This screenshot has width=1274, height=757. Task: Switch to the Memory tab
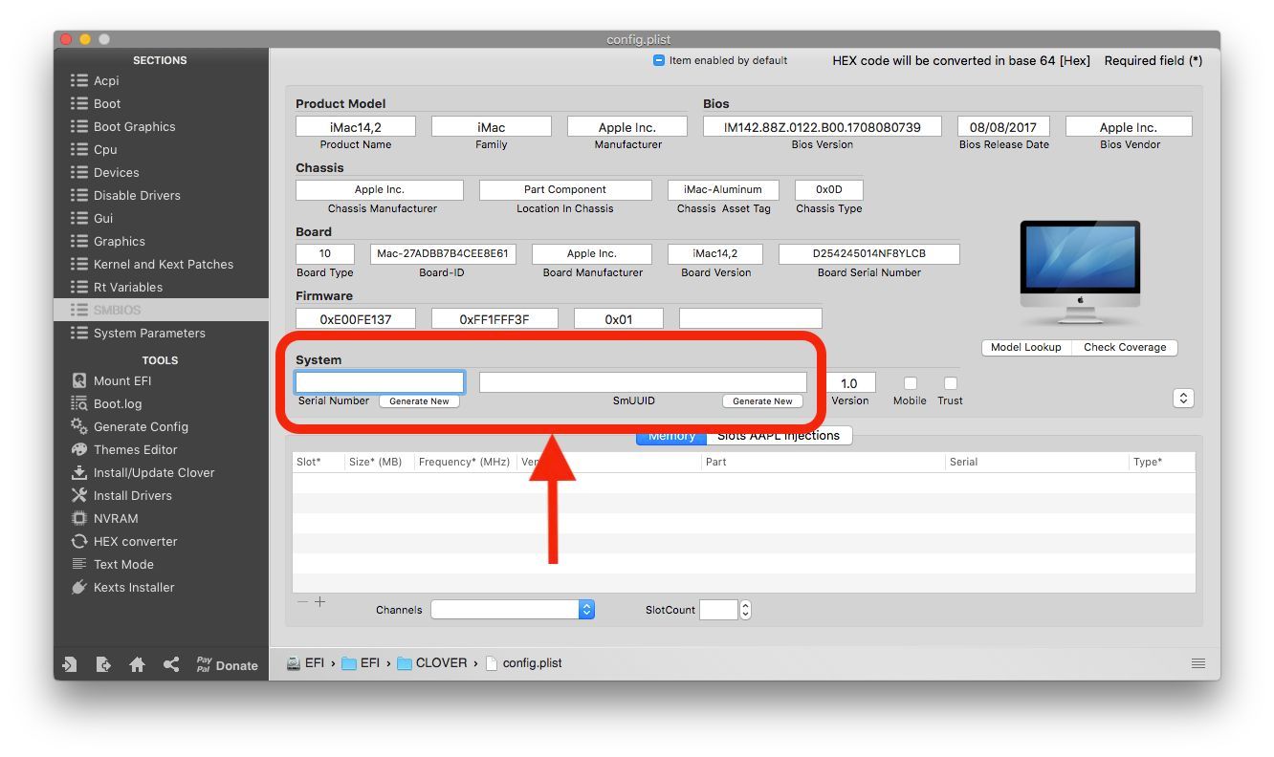click(671, 435)
